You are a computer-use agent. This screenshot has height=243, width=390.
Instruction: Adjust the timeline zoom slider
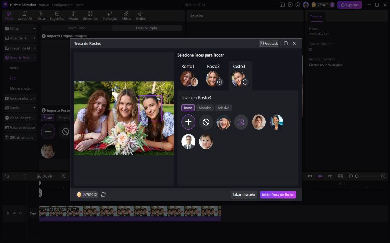[x=356, y=176]
